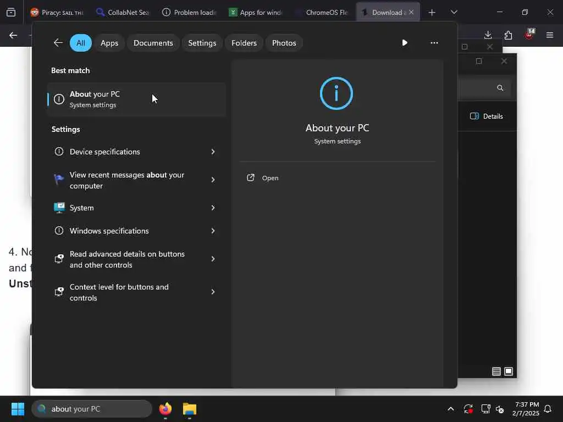Image resolution: width=563 pixels, height=422 pixels.
Task: Toggle the File Explorer Details pane
Action: coord(487,116)
